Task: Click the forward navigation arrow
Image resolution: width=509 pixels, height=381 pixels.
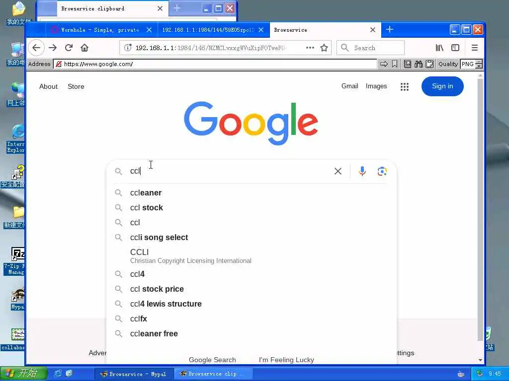Action: [x=53, y=48]
